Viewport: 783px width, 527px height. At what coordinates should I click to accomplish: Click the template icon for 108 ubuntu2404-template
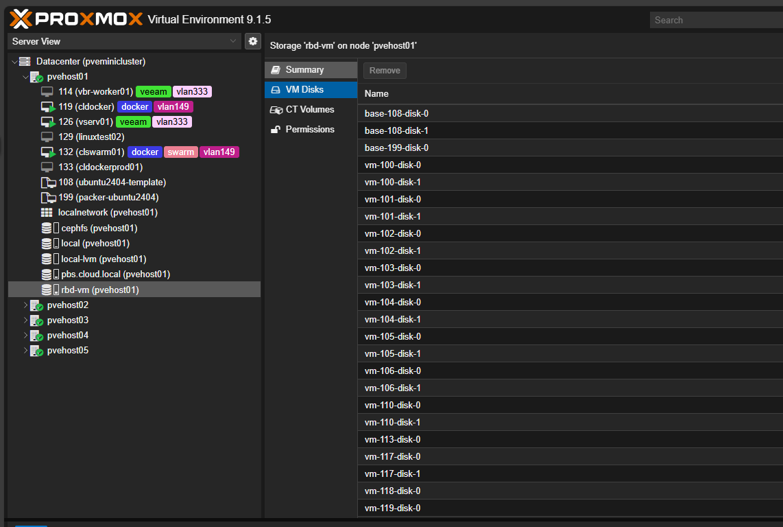tap(48, 183)
